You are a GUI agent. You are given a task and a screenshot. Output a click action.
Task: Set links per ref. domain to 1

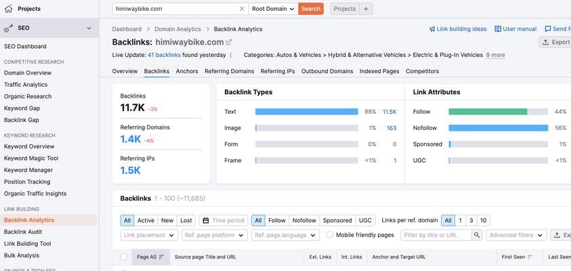[x=461, y=220]
